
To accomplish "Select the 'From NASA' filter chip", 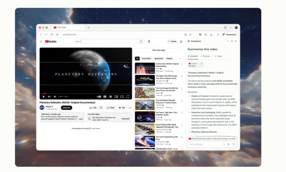I will (x=146, y=59).
